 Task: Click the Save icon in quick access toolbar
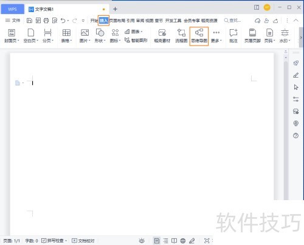tap(29, 21)
